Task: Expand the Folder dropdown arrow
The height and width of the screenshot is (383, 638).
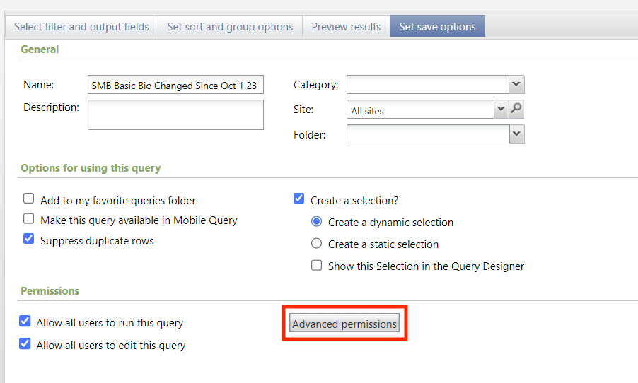Action: [x=517, y=134]
